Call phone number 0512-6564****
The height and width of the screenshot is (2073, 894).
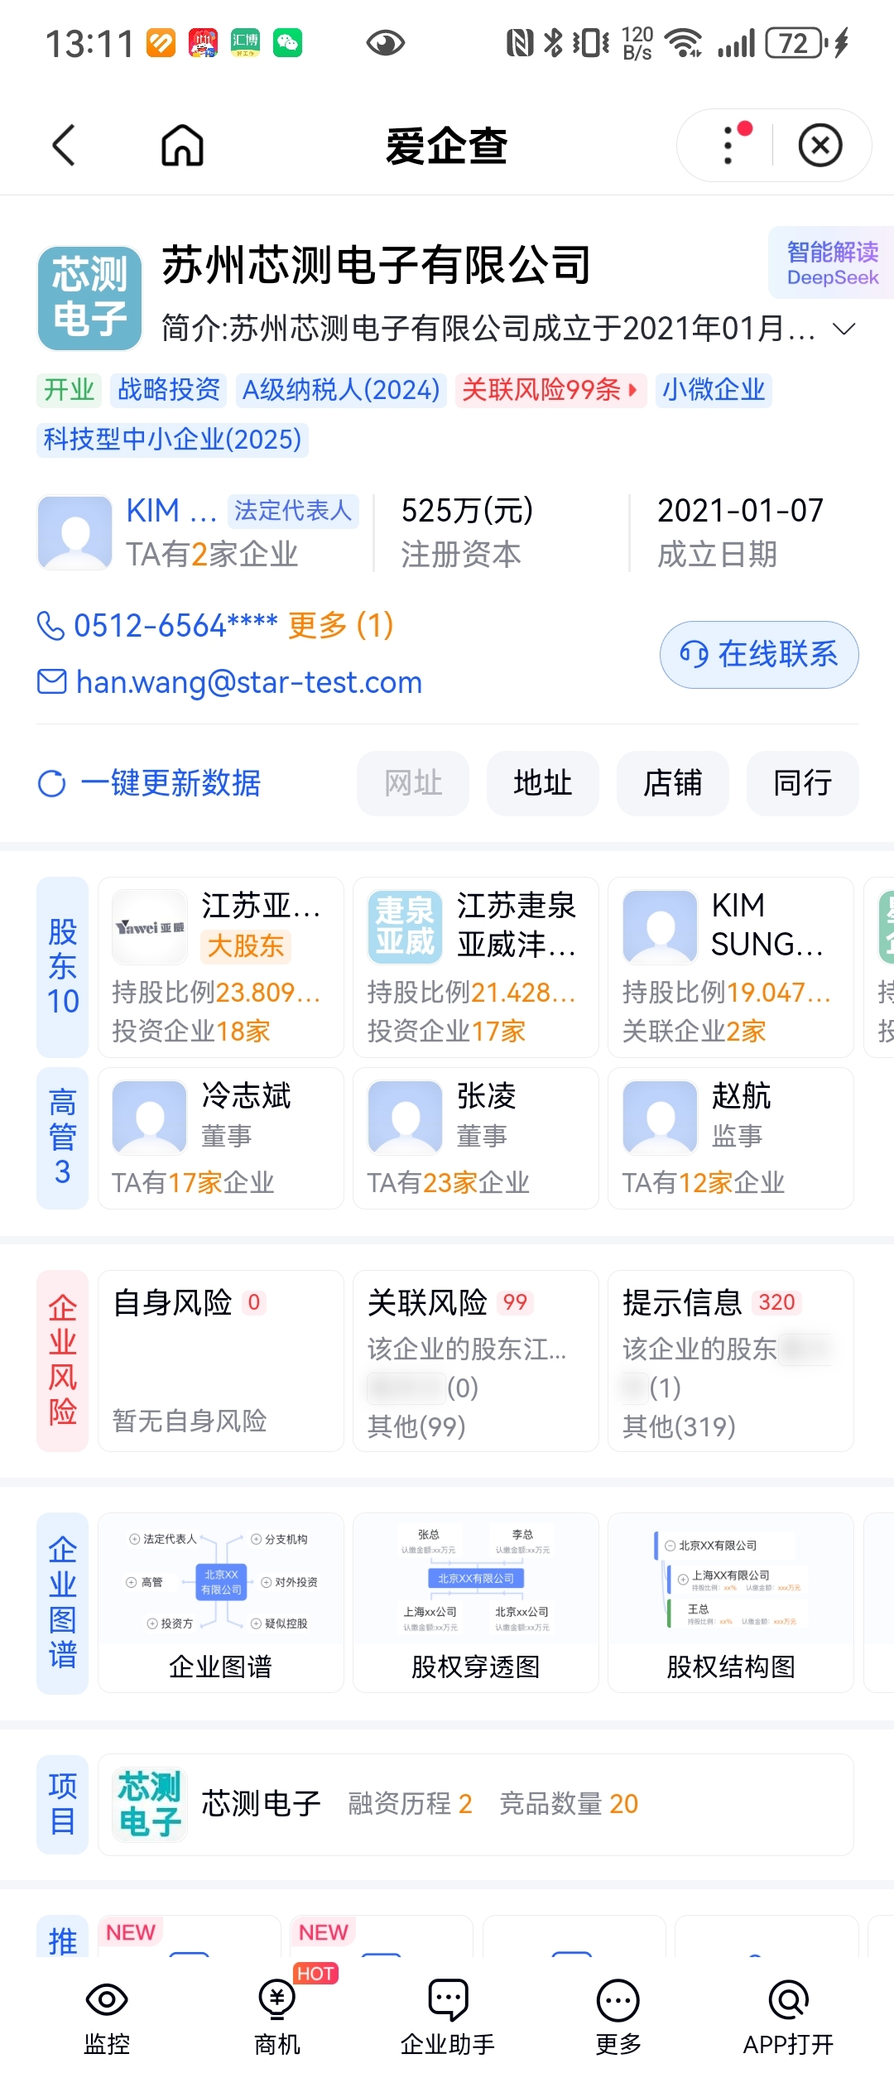pos(175,625)
